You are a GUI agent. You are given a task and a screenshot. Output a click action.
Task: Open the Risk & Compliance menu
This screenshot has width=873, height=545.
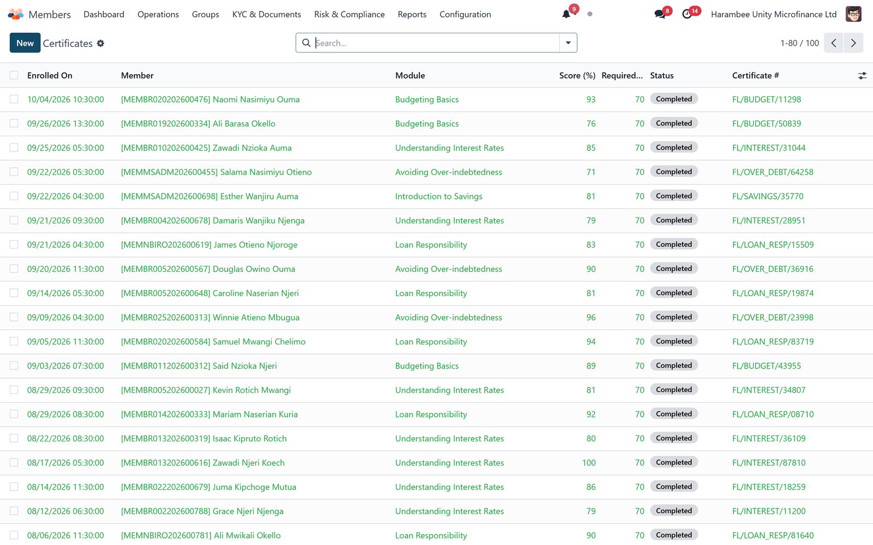[349, 14]
